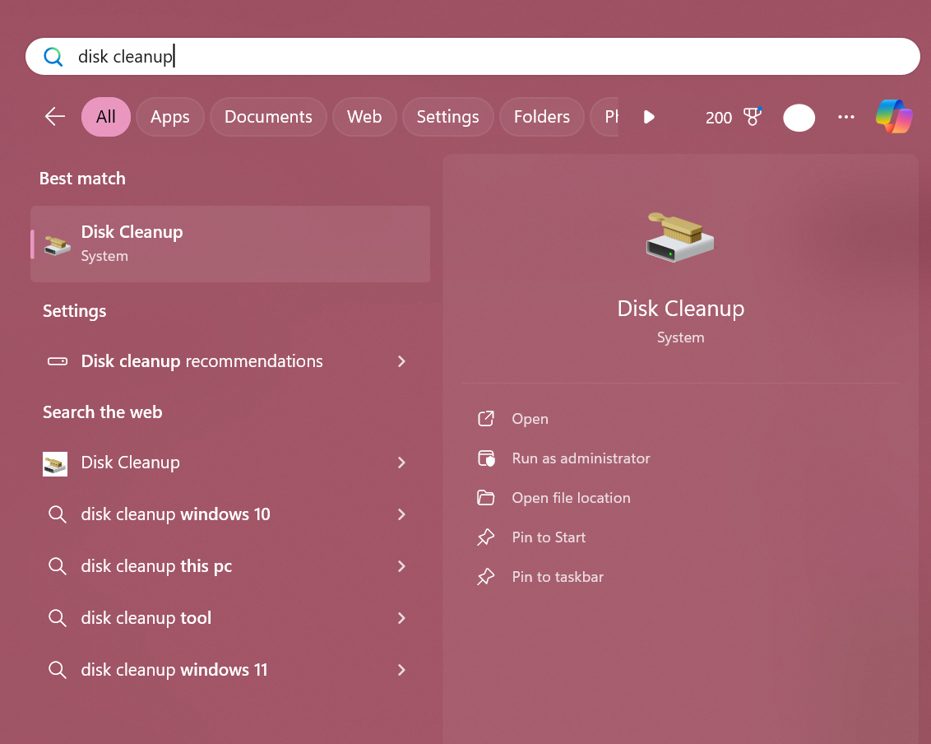Expand the Disk Cleanup web result chevron
Screen dimensions: 931x744
401,463
